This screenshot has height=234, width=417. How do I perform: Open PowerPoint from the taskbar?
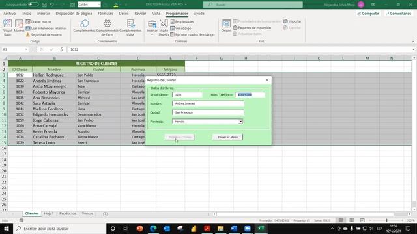pyautogui.click(x=139, y=228)
